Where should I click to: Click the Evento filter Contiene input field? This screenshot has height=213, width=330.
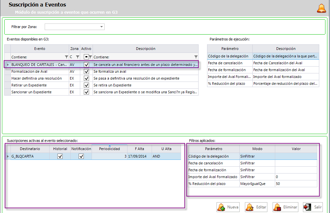(x=37, y=57)
